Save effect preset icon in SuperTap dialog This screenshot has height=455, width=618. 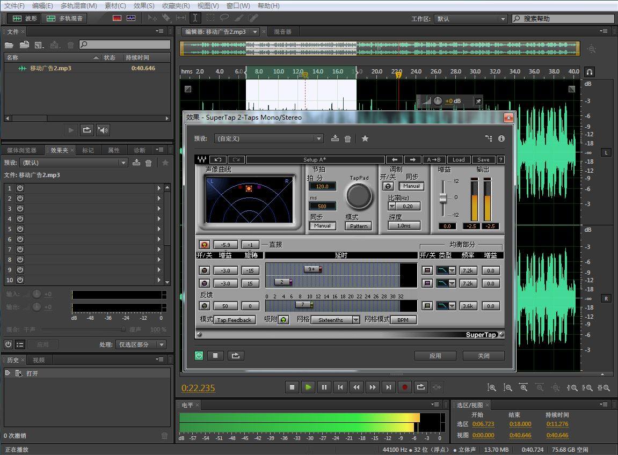(335, 138)
